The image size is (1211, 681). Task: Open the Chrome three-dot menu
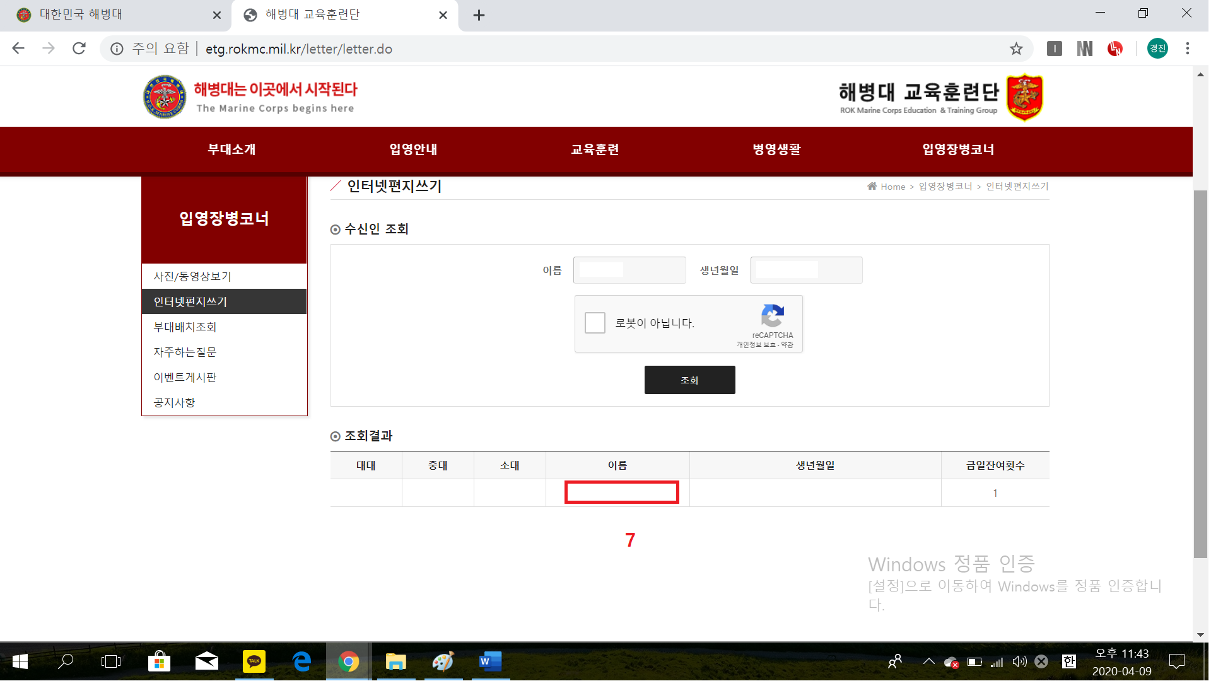[x=1187, y=49]
